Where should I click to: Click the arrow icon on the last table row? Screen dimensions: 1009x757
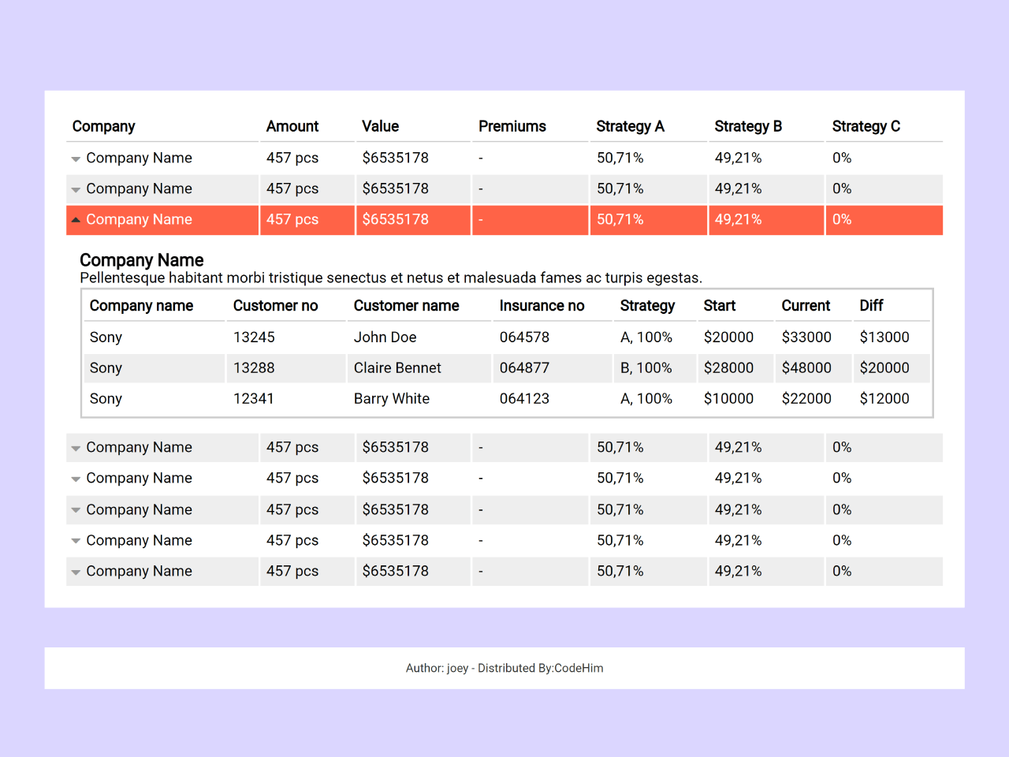76,572
